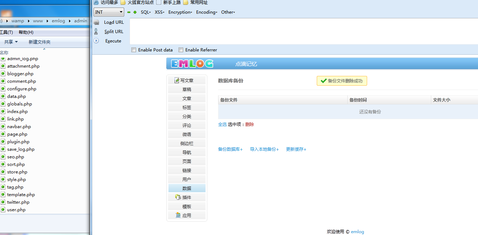Click the 新建文件夹 button in Explorer

tap(40, 42)
